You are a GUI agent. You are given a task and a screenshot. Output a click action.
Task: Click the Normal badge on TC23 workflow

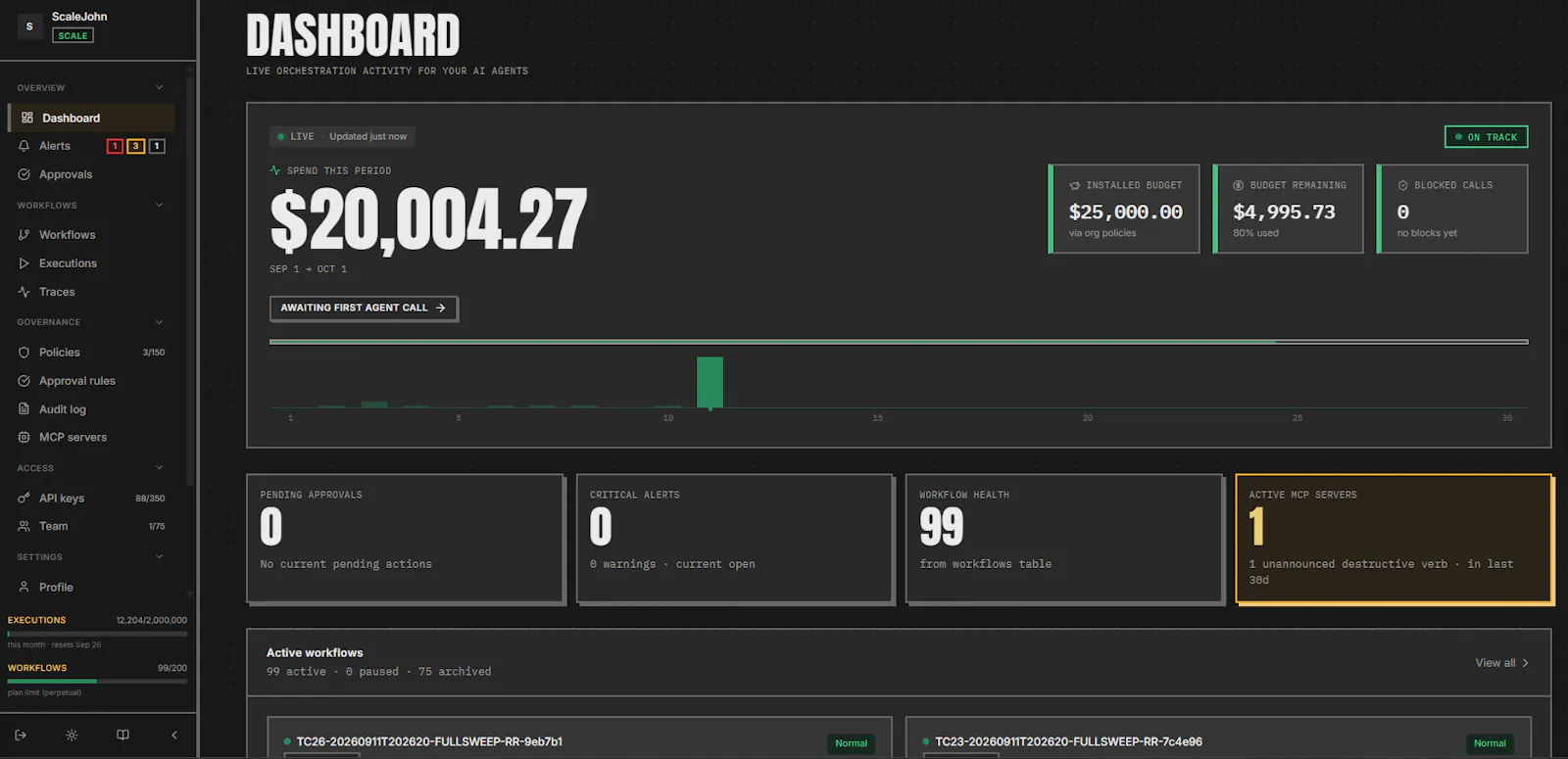[1490, 743]
